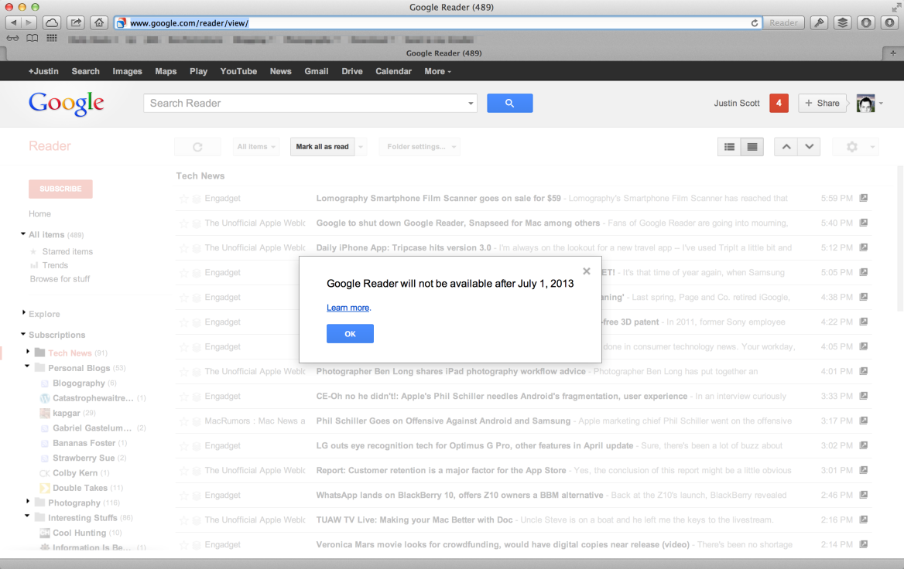Select the kapgar subscription
The height and width of the screenshot is (569, 904).
(x=67, y=413)
